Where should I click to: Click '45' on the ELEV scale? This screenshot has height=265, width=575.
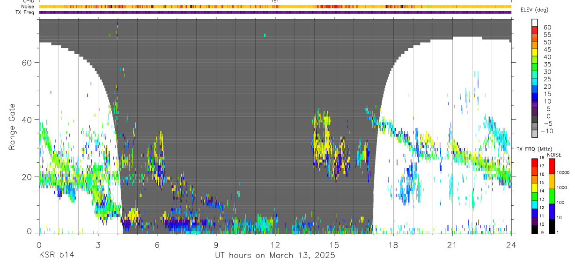tap(546, 49)
